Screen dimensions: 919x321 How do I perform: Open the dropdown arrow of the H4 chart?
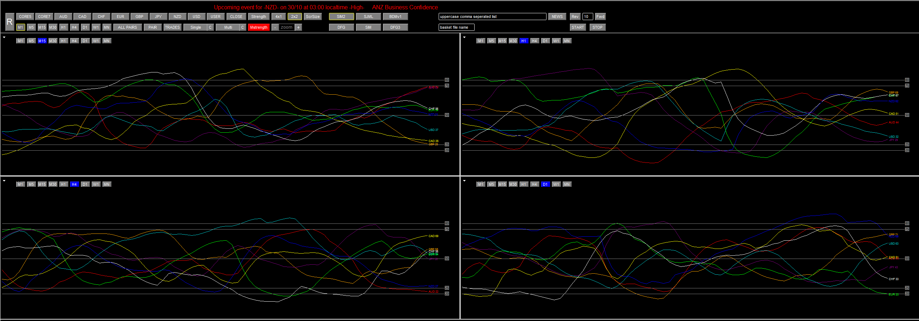click(x=4, y=181)
